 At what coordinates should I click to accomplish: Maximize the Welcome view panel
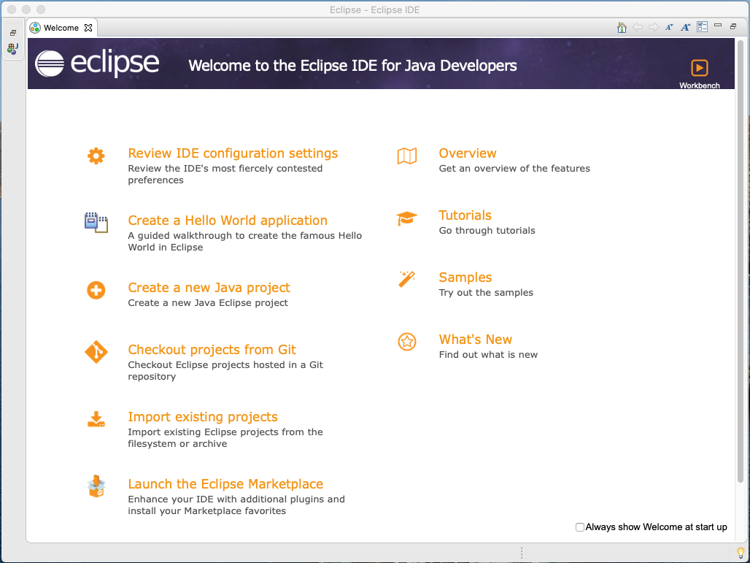pyautogui.click(x=733, y=26)
